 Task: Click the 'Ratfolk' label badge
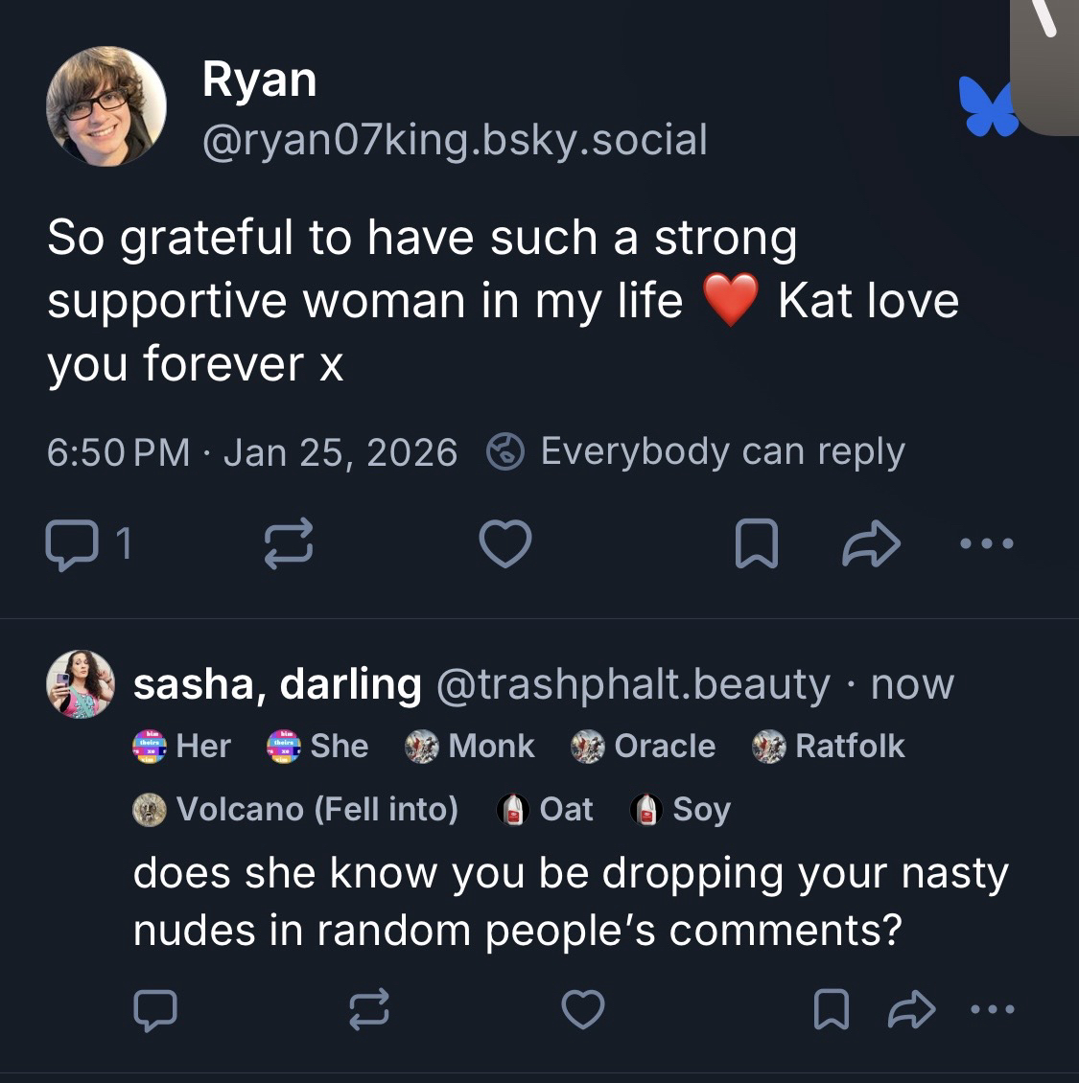[x=829, y=746]
